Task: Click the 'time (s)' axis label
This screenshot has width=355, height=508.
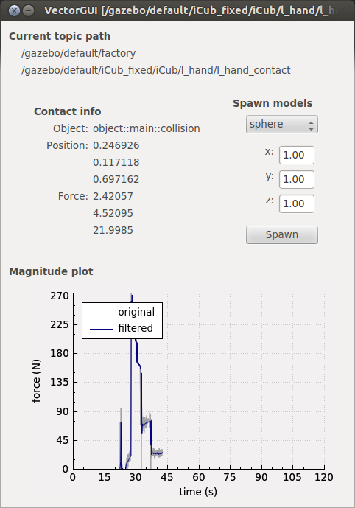Action: [x=198, y=492]
